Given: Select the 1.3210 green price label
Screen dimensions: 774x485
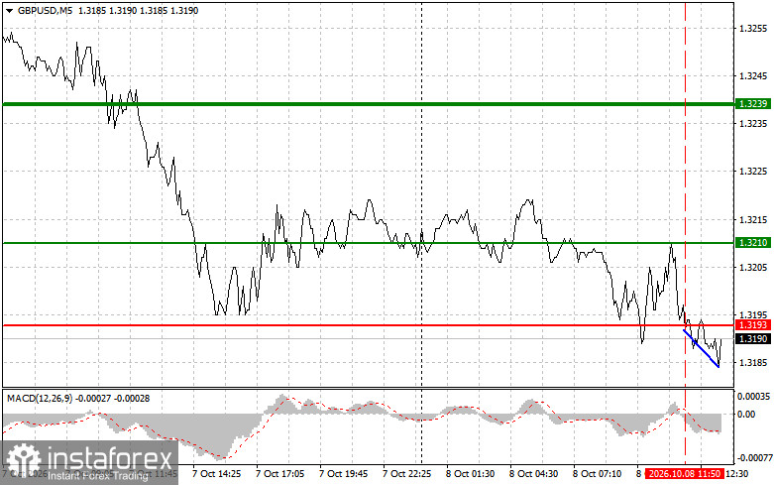Looking at the screenshot, I should point(752,242).
